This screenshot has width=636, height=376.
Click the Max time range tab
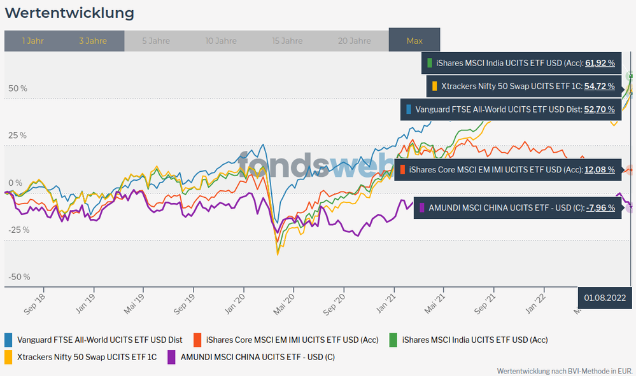coord(414,41)
